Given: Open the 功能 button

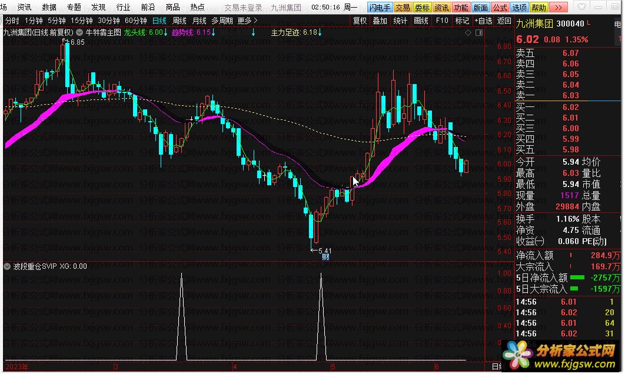Looking at the screenshot, I should tap(461, 8).
